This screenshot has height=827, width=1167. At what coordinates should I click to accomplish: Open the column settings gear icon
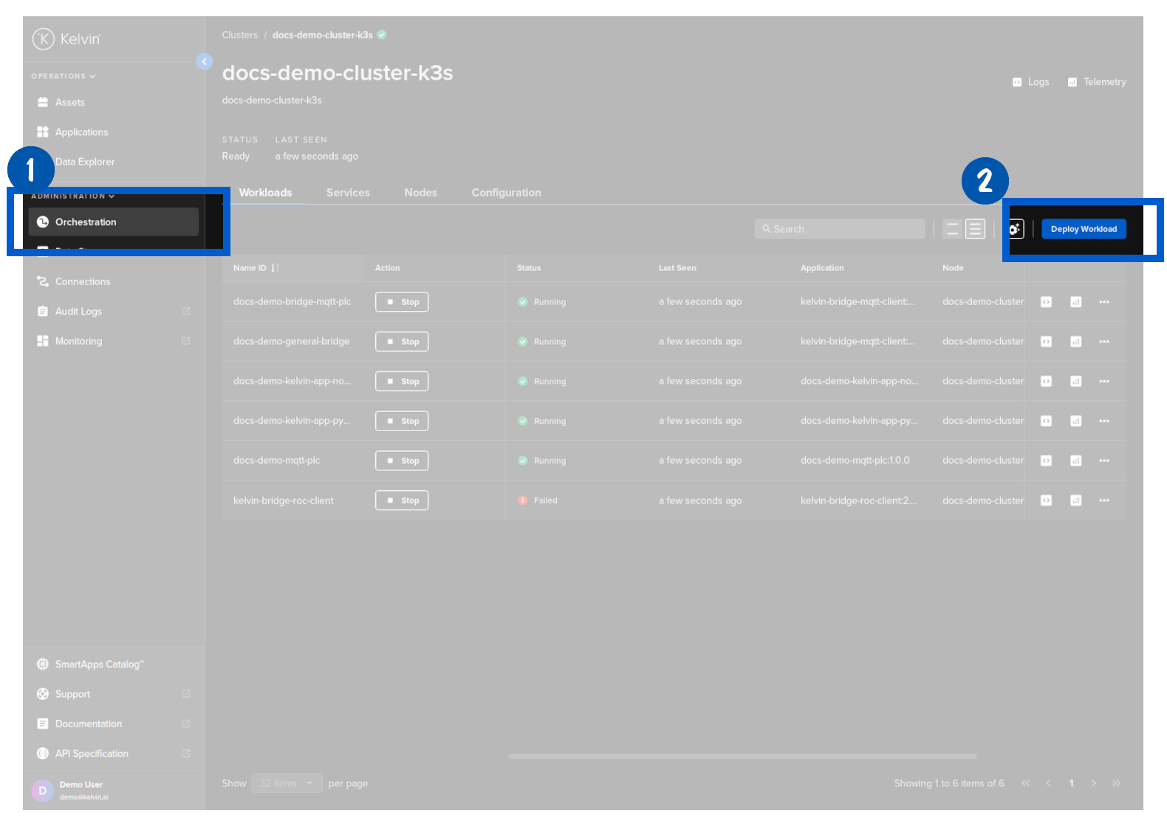pyautogui.click(x=1016, y=230)
